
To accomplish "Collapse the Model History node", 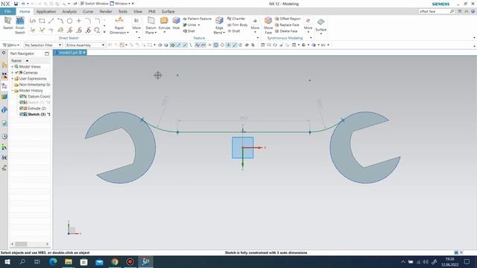I will coord(13,91).
